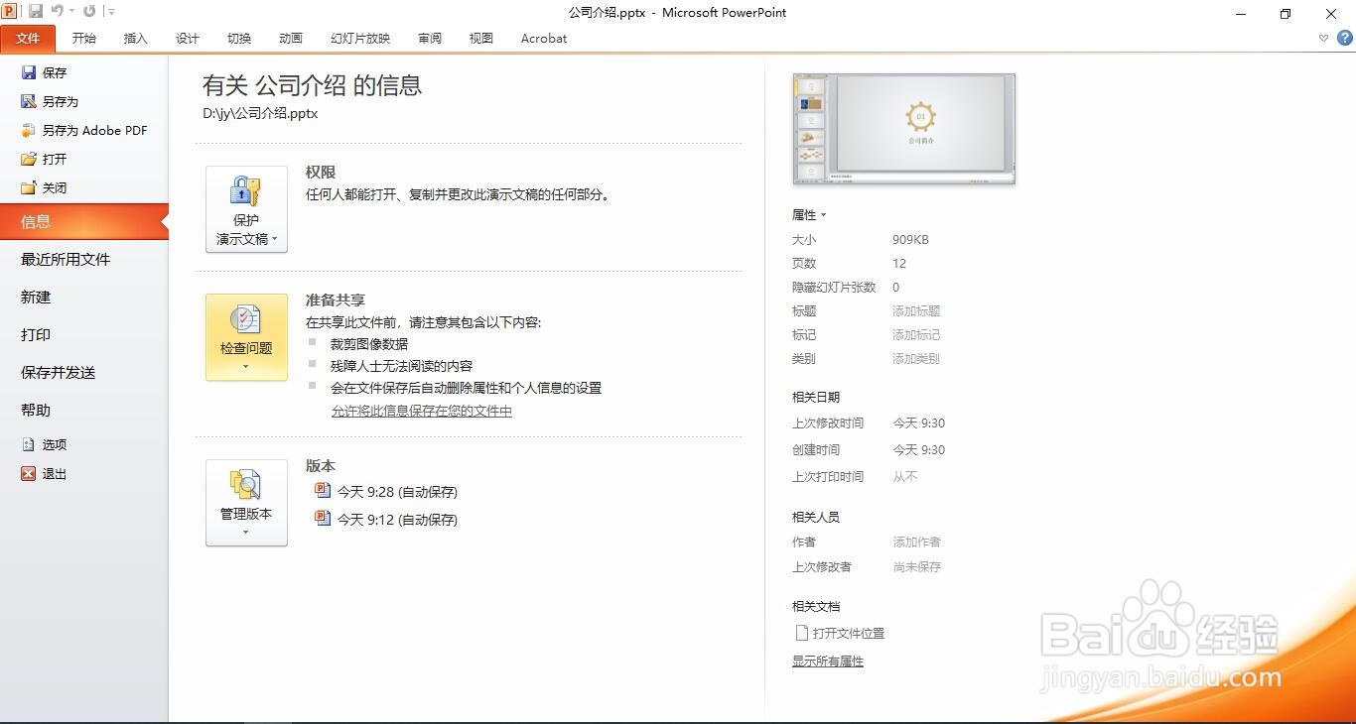
Task: Restore down the PowerPoint window
Action: 1287,13
